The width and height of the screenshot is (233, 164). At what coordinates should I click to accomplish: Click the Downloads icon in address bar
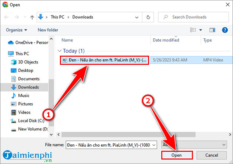41,17
